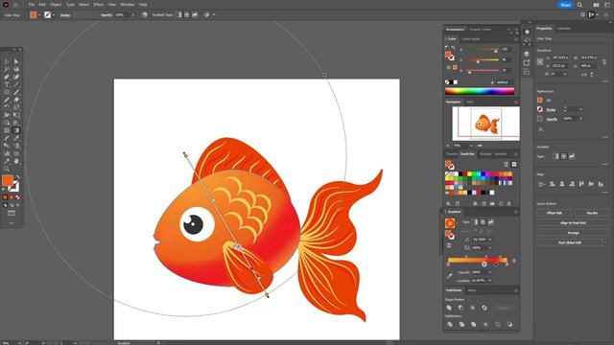Toggle constrain width and height proportions
This screenshot has width=614, height=345.
[x=604, y=61]
